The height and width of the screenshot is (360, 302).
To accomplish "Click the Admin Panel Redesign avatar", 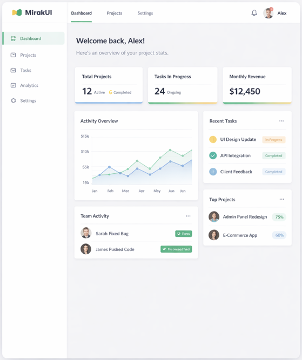I will (214, 216).
